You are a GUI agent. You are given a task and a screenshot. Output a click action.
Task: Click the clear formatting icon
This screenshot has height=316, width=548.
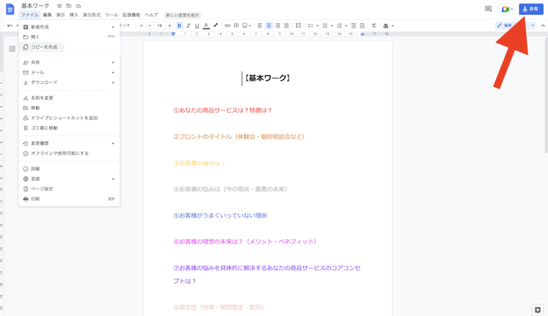point(374,26)
